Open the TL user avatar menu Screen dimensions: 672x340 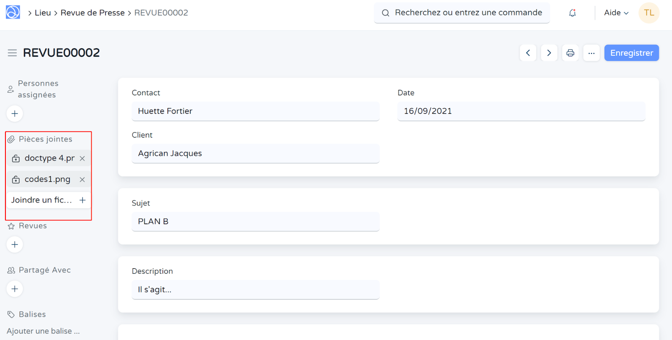pyautogui.click(x=648, y=13)
